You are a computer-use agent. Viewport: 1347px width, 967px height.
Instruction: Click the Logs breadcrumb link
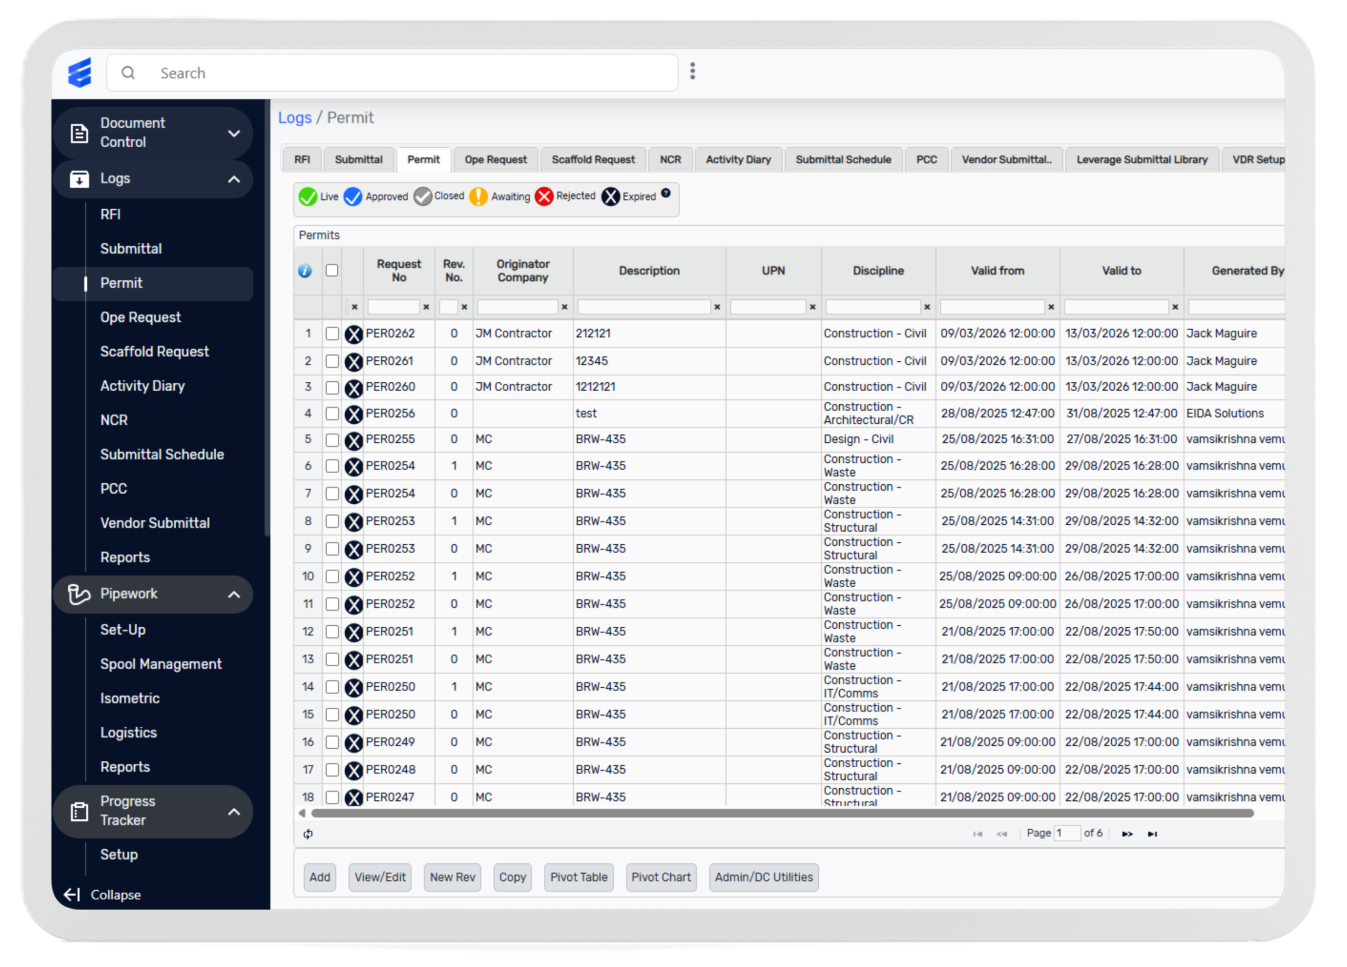295,118
